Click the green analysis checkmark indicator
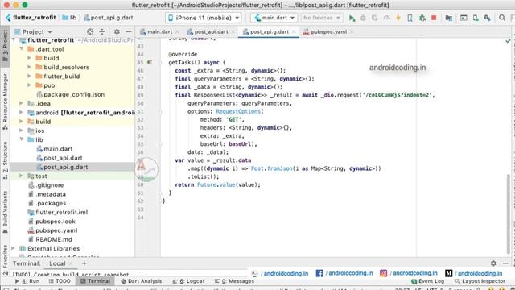The height and width of the screenshot is (290, 515). (x=508, y=41)
